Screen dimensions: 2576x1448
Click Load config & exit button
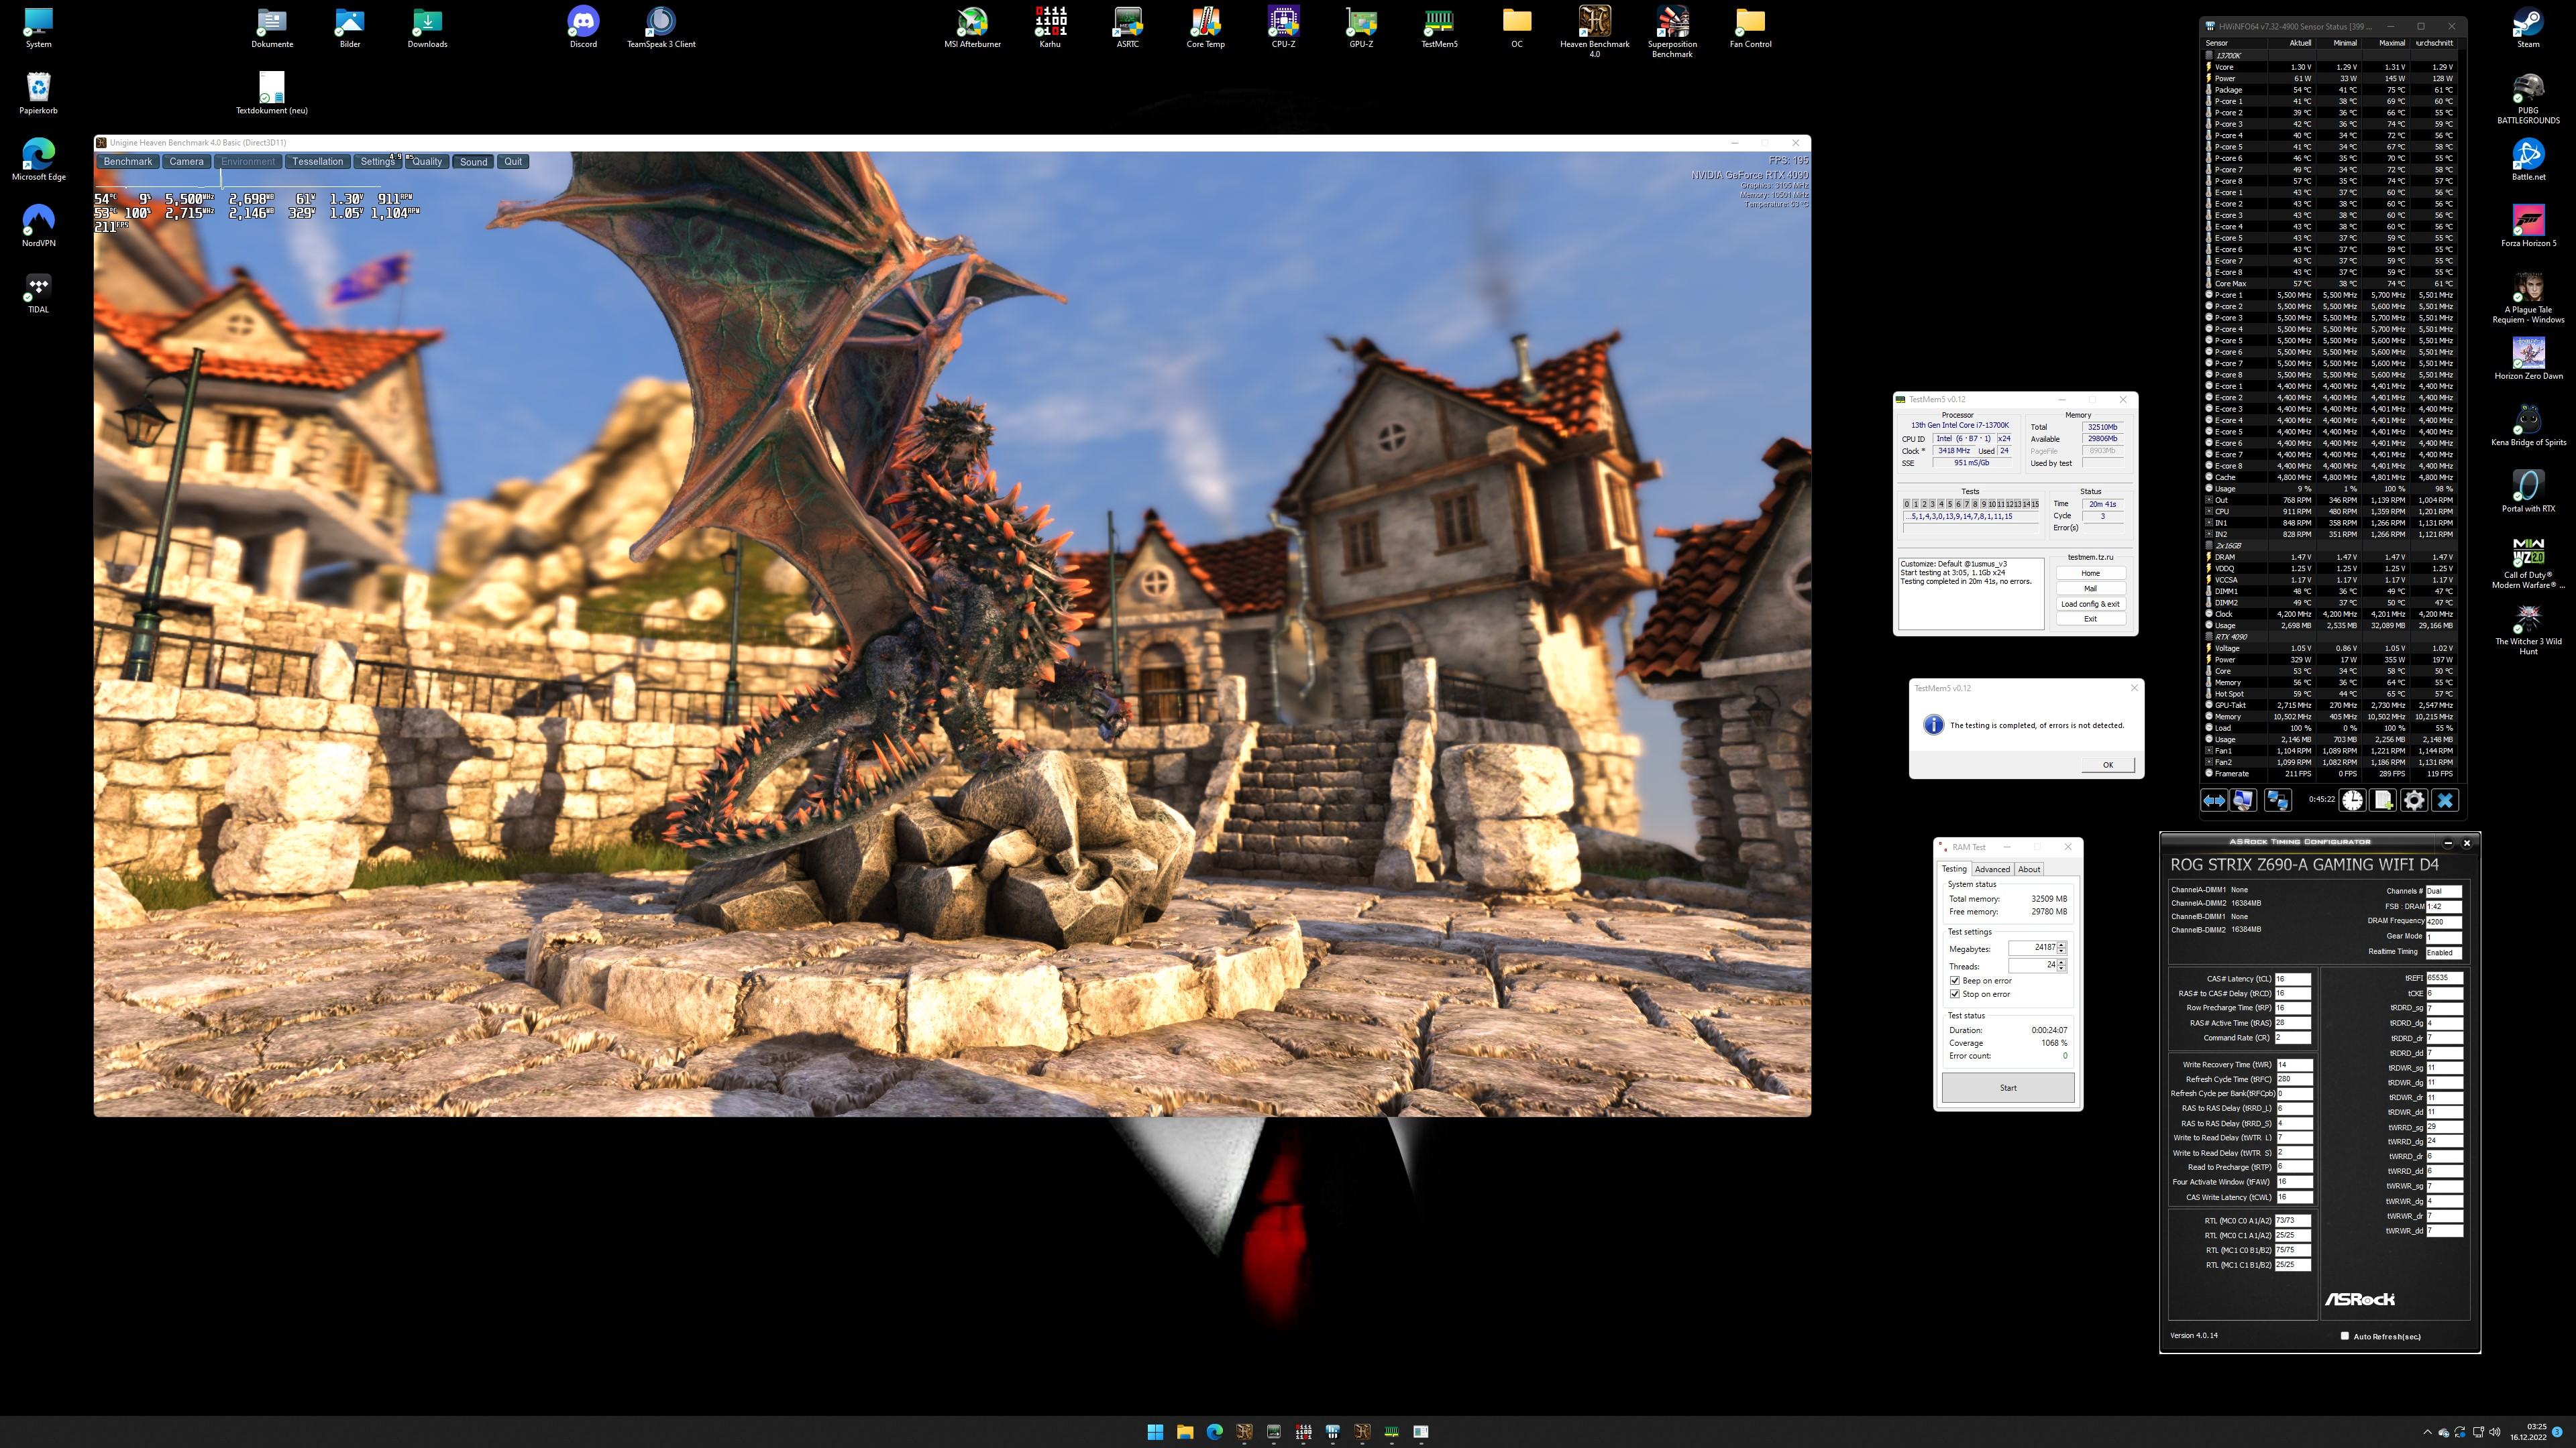2090,603
